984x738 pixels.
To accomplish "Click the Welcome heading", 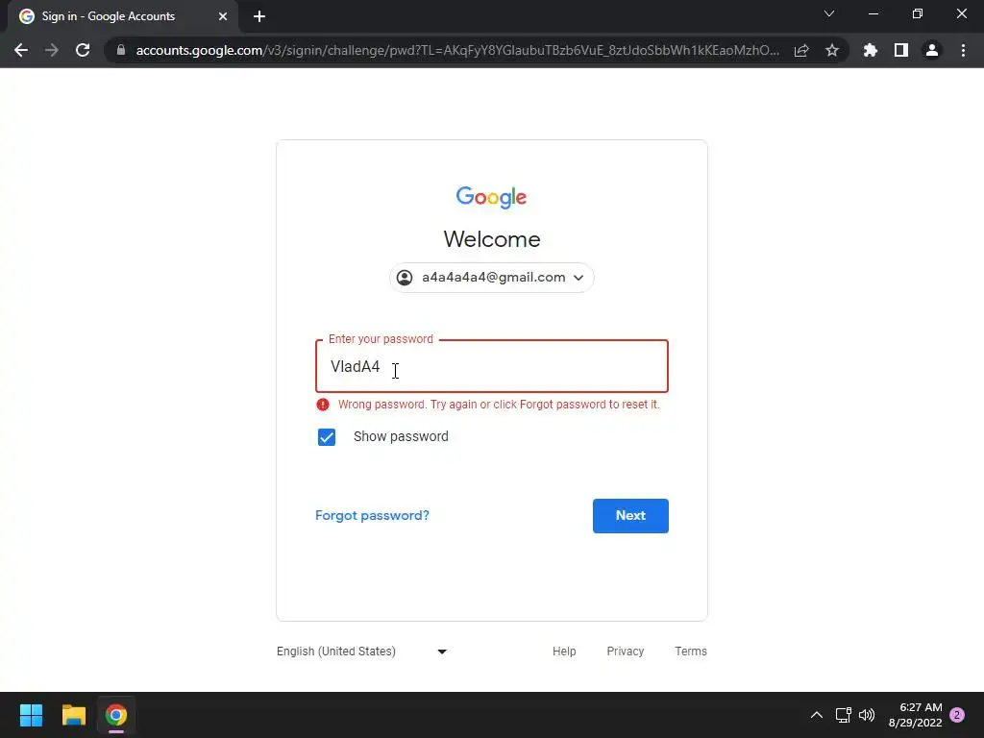I will click(x=491, y=239).
